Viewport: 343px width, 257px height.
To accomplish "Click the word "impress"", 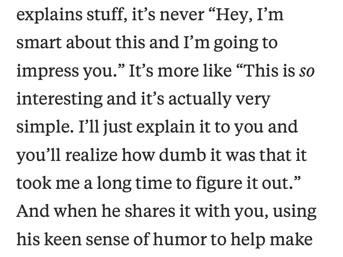I will click(47, 72).
